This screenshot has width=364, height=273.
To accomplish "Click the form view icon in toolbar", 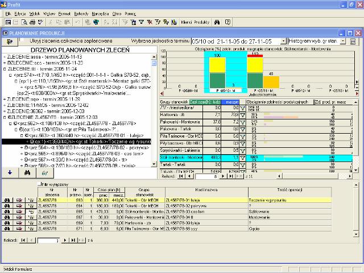I will 8,22.
